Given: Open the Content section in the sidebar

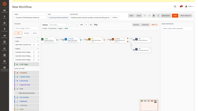Looking at the screenshot, I should 4,43.
